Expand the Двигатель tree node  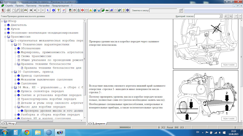5,25
